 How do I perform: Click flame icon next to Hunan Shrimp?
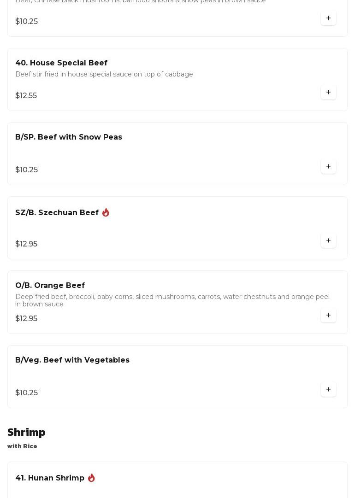coord(91,478)
